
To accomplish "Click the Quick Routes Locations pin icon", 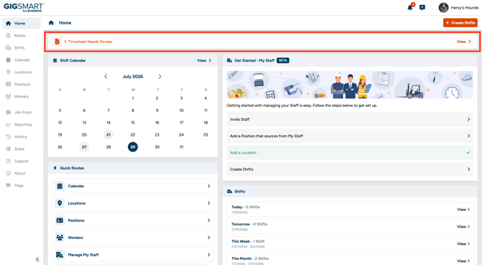I will (x=60, y=203).
